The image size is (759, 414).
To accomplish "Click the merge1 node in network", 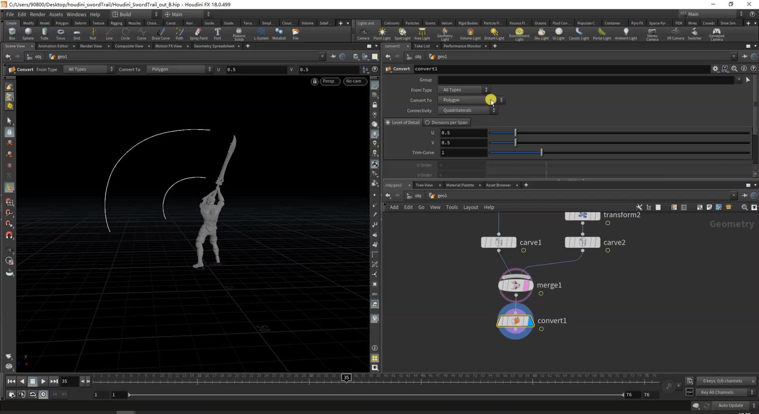I will coord(516,285).
